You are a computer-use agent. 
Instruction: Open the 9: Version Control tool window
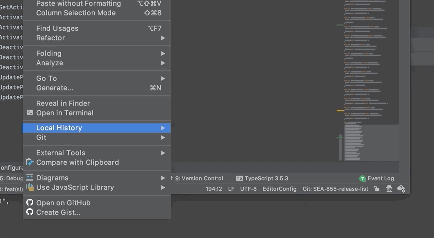click(x=199, y=178)
